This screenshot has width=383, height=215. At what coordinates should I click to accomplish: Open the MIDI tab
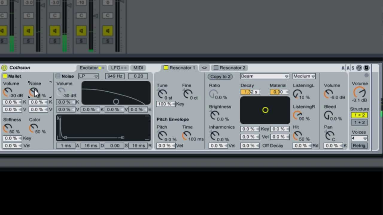[x=138, y=68]
